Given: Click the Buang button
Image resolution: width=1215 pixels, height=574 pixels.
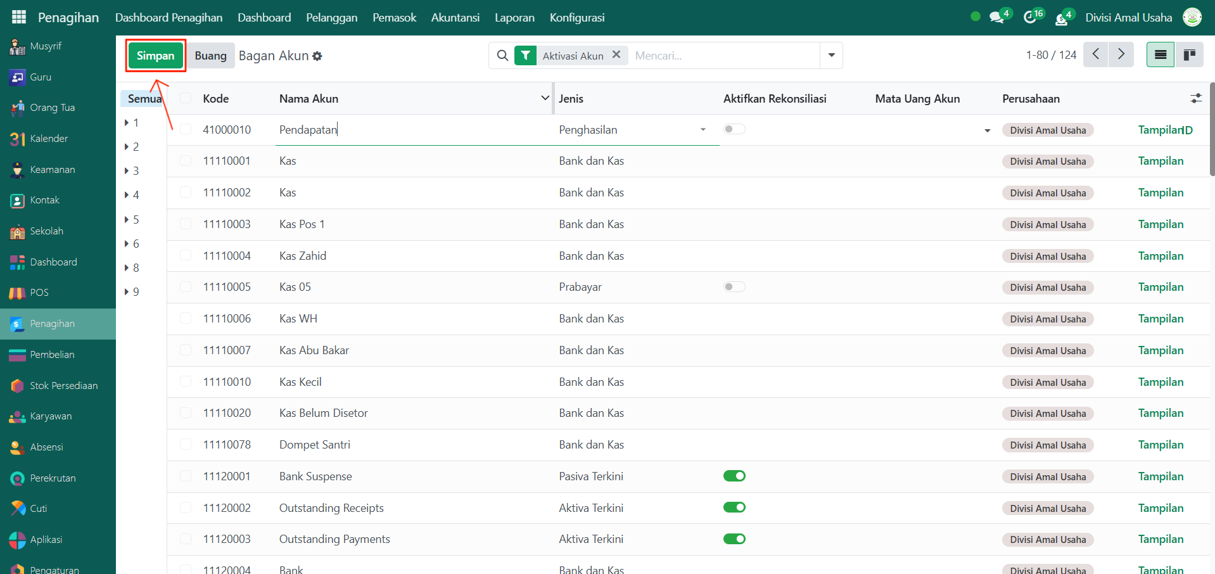Looking at the screenshot, I should tap(210, 56).
